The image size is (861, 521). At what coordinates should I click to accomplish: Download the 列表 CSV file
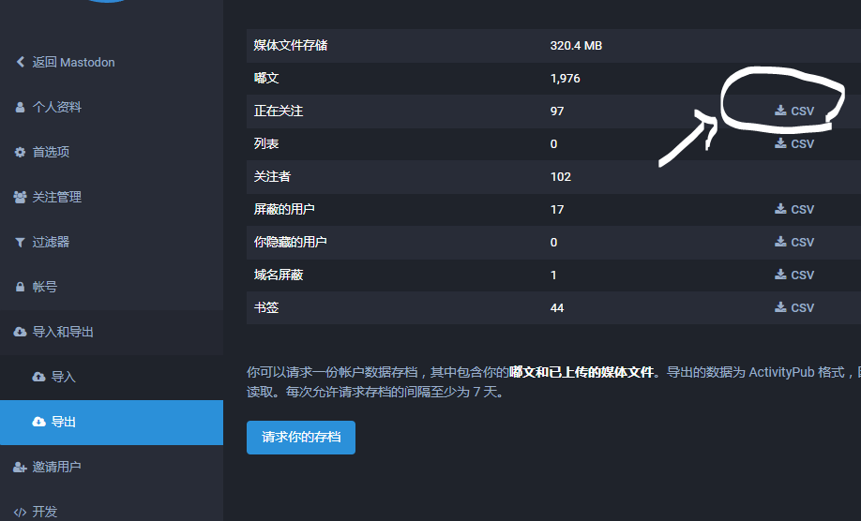coord(794,143)
